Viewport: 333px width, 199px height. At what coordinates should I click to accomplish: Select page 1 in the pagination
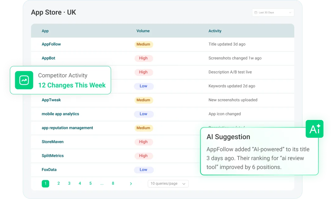coord(45,183)
